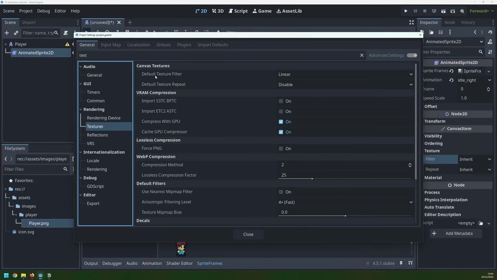
Task: Toggle Advanced Settings switch
Action: click(x=412, y=55)
